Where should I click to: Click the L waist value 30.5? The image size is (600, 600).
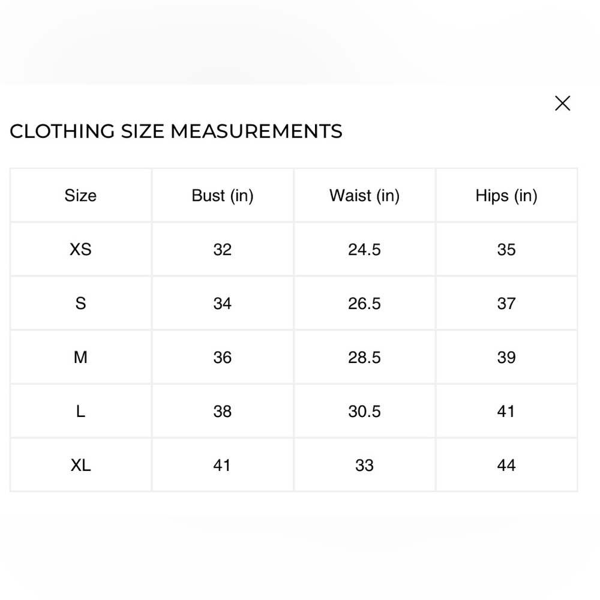pos(364,412)
